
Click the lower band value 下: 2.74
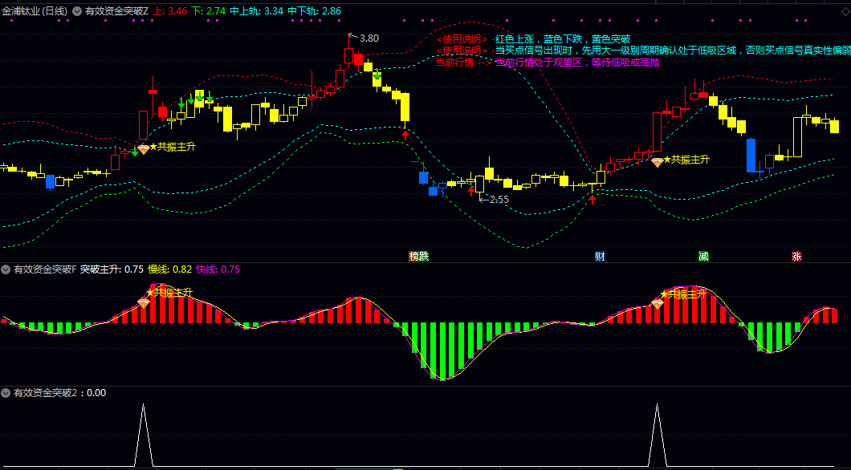point(209,11)
